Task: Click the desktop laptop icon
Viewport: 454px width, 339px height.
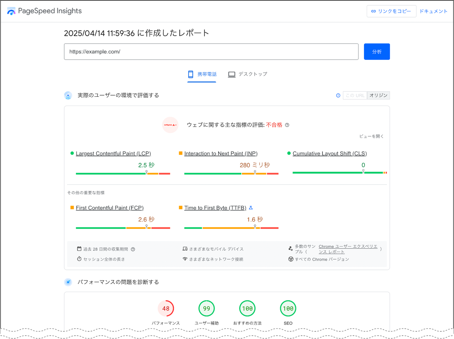Action: point(232,74)
